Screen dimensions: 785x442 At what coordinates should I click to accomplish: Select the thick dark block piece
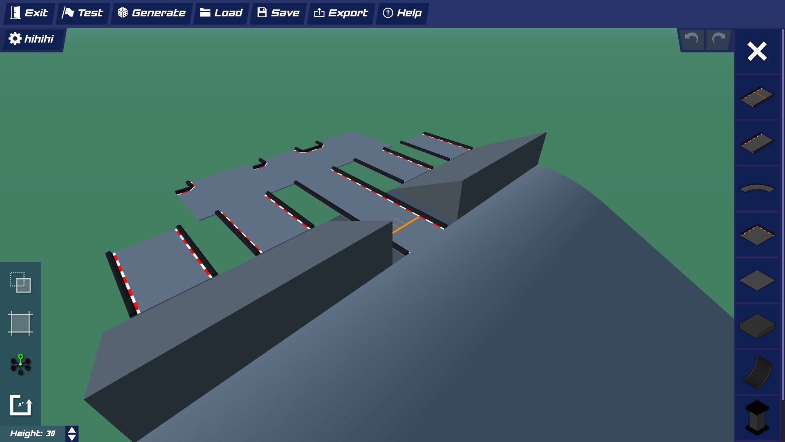click(757, 326)
